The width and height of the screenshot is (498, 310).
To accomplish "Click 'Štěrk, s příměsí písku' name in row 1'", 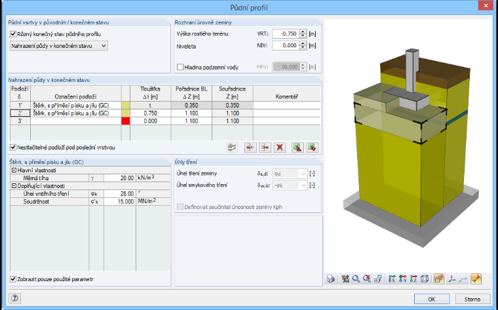I will pyautogui.click(x=75, y=105).
